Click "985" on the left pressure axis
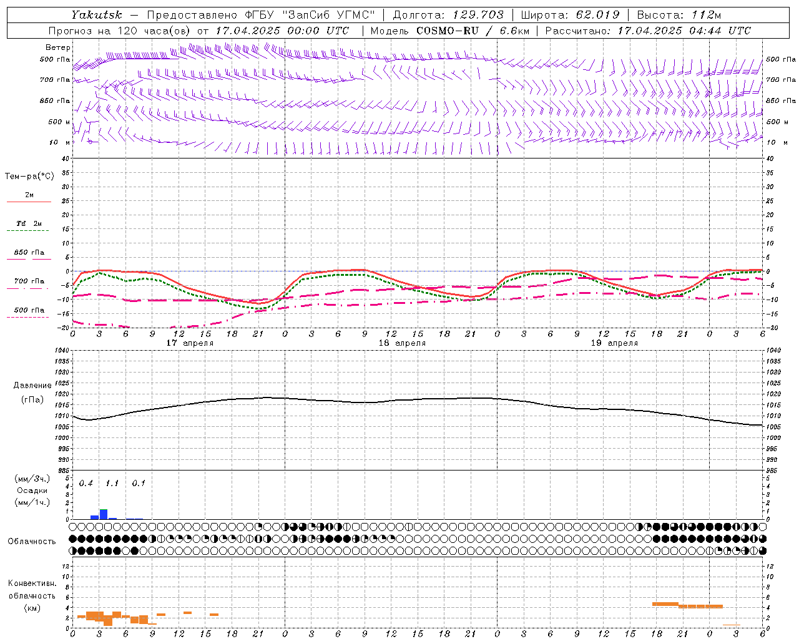This screenshot has width=799, height=639. pyautogui.click(x=63, y=471)
